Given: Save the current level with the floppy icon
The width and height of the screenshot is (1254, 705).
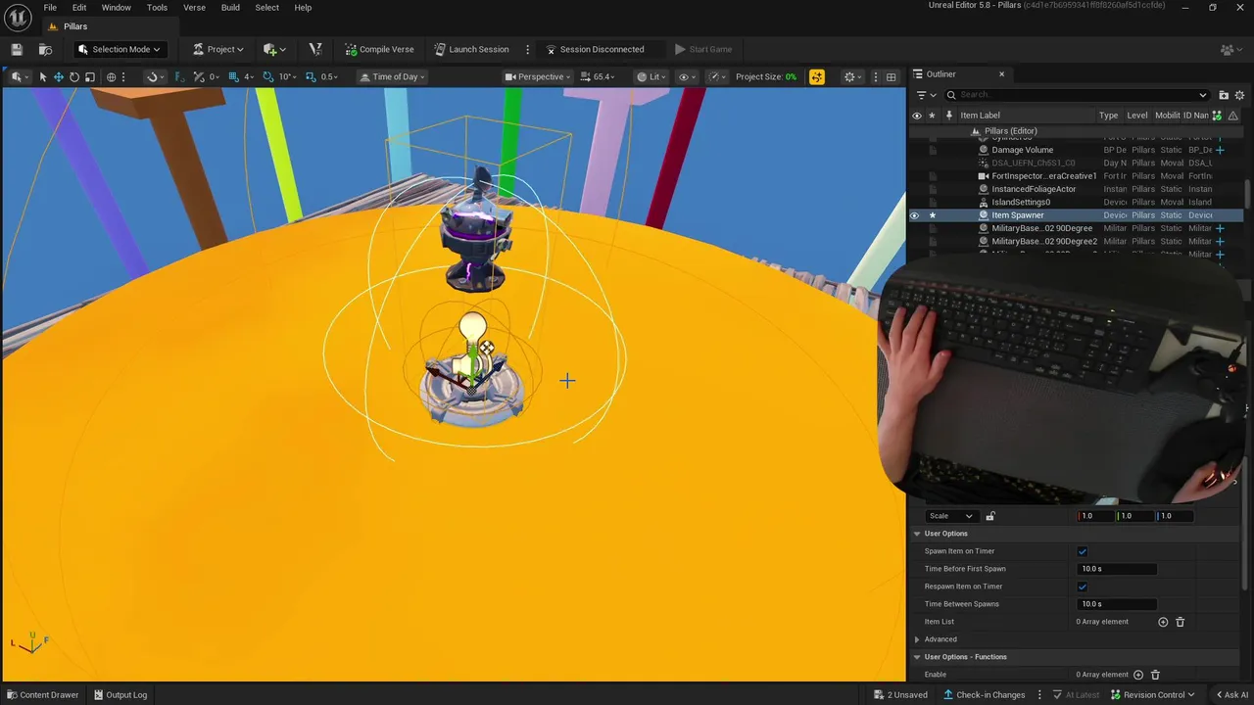Looking at the screenshot, I should coord(17,49).
